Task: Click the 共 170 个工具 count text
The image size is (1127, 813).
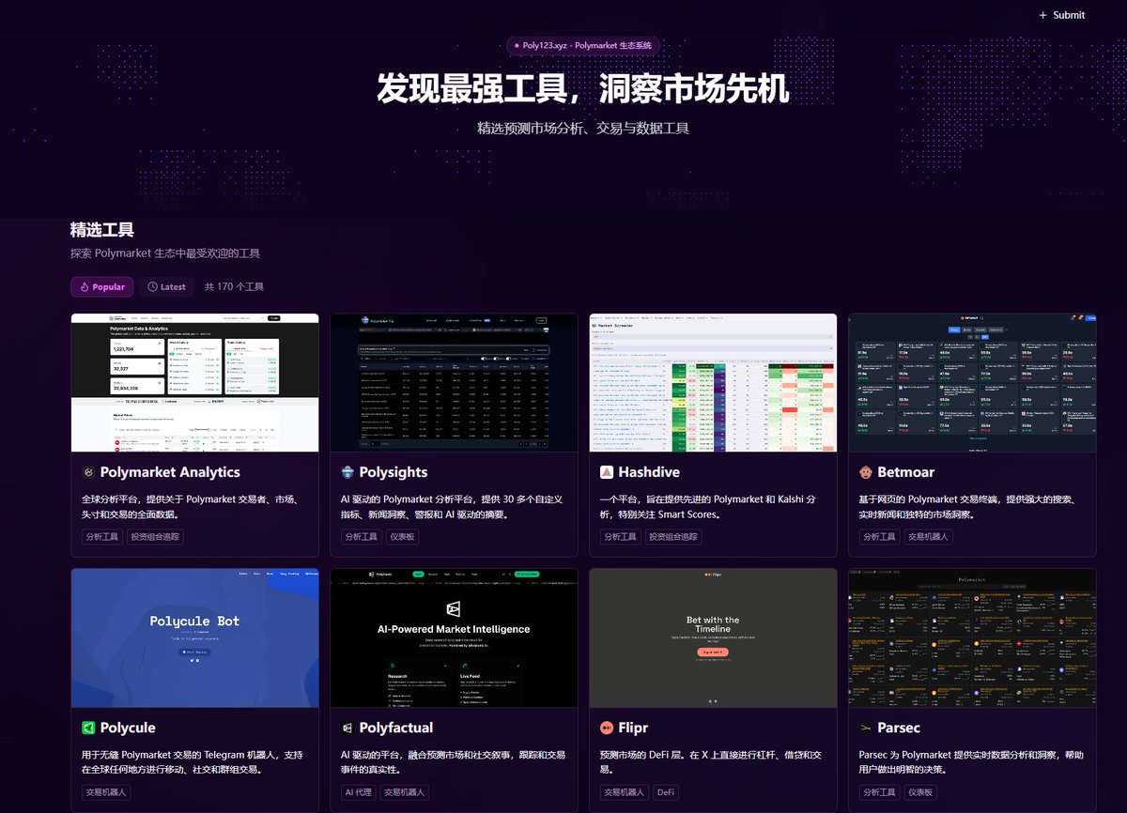Action: click(x=234, y=287)
